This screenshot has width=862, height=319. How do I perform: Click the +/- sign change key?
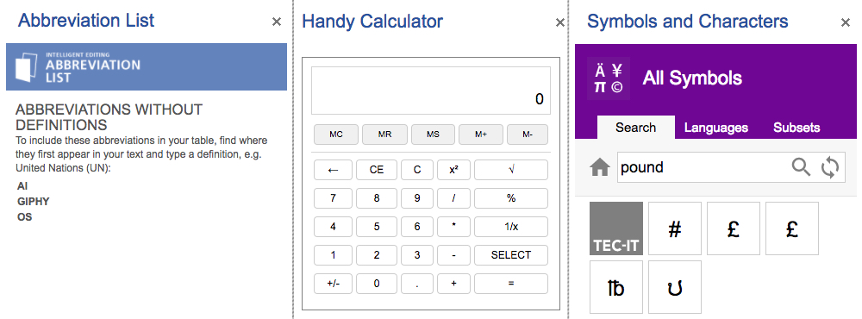click(x=333, y=284)
